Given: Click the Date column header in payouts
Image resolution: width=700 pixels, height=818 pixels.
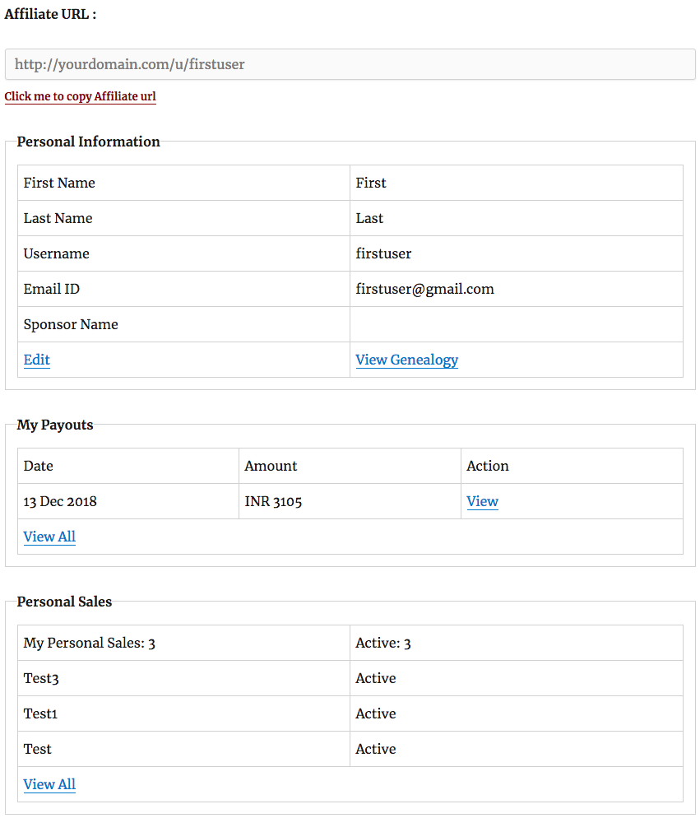Looking at the screenshot, I should coord(128,466).
